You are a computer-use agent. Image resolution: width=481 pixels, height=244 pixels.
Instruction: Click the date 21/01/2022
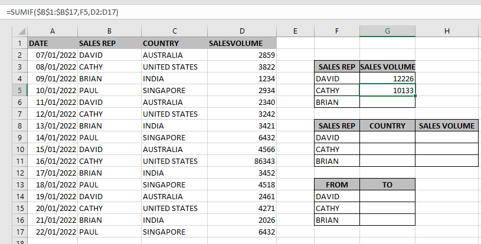tap(53, 220)
